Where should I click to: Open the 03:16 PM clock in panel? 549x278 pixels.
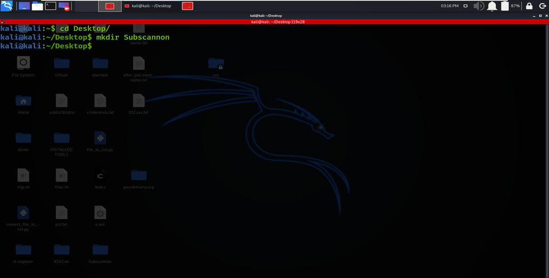[x=449, y=6]
